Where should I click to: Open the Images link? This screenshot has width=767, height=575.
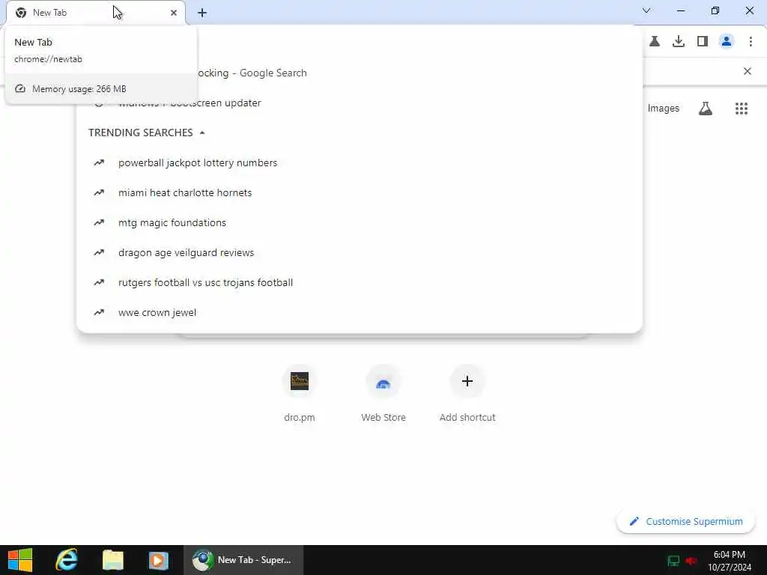point(664,109)
